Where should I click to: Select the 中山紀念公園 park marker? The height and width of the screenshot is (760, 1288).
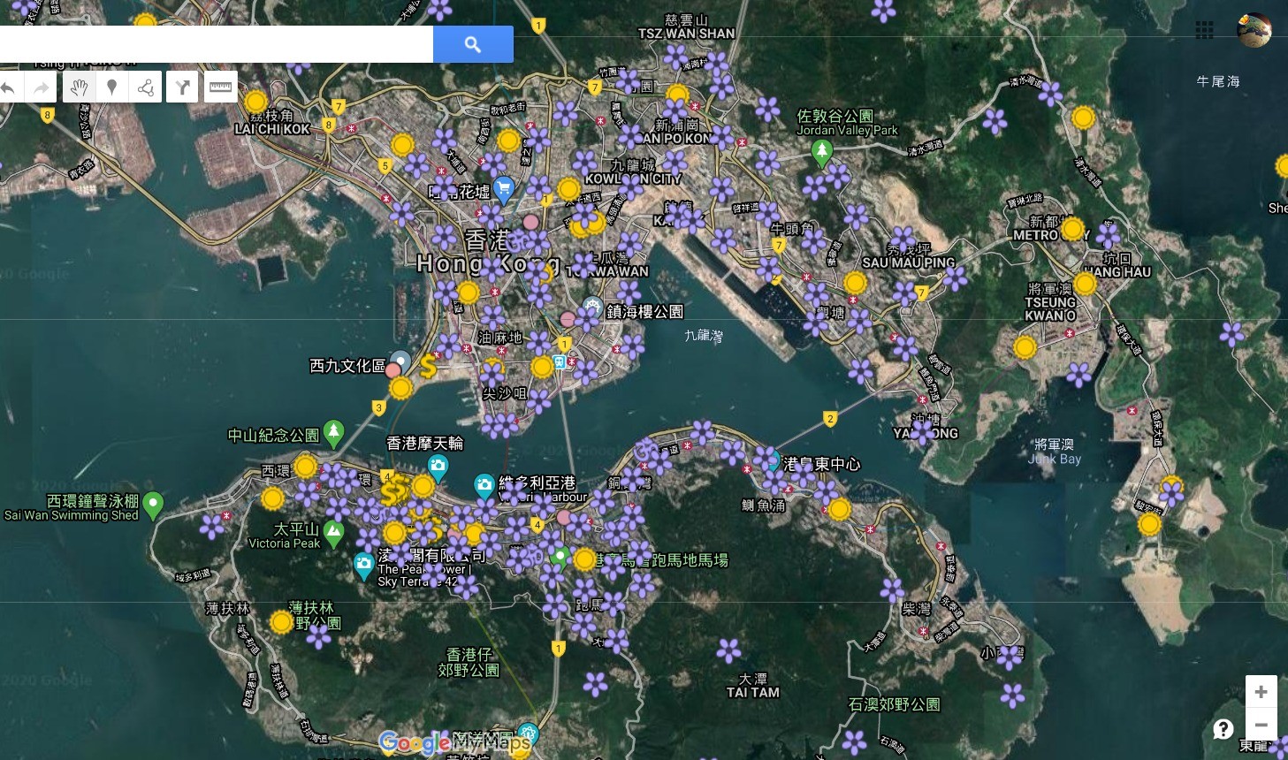tap(333, 432)
